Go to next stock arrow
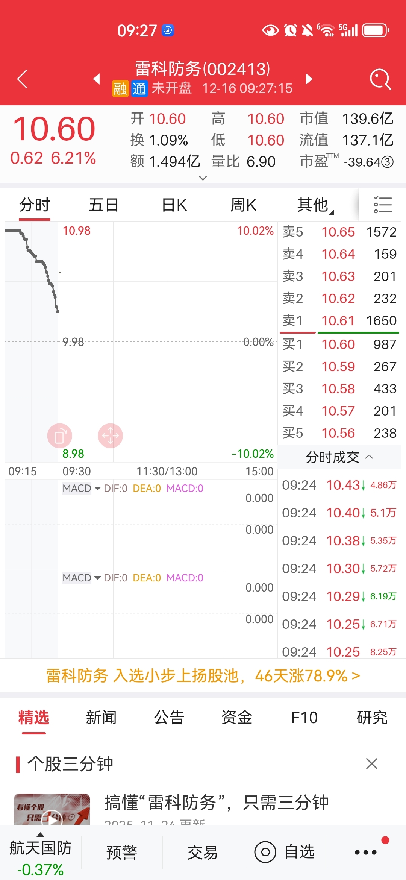The height and width of the screenshot is (880, 406). pos(309,79)
